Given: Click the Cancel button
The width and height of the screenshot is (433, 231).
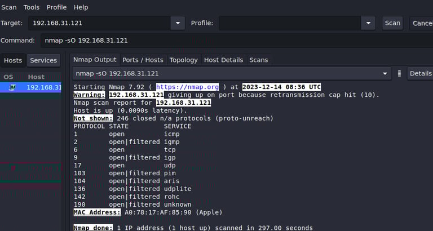Looking at the screenshot, I should (x=421, y=23).
